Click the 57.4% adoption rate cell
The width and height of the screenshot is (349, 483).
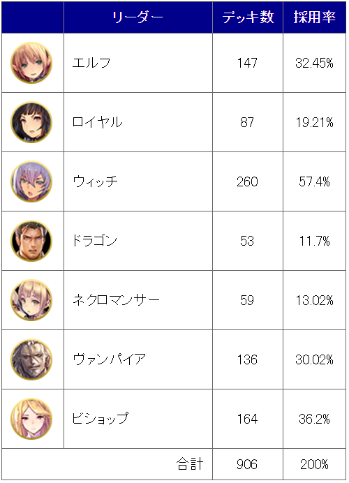point(315,181)
